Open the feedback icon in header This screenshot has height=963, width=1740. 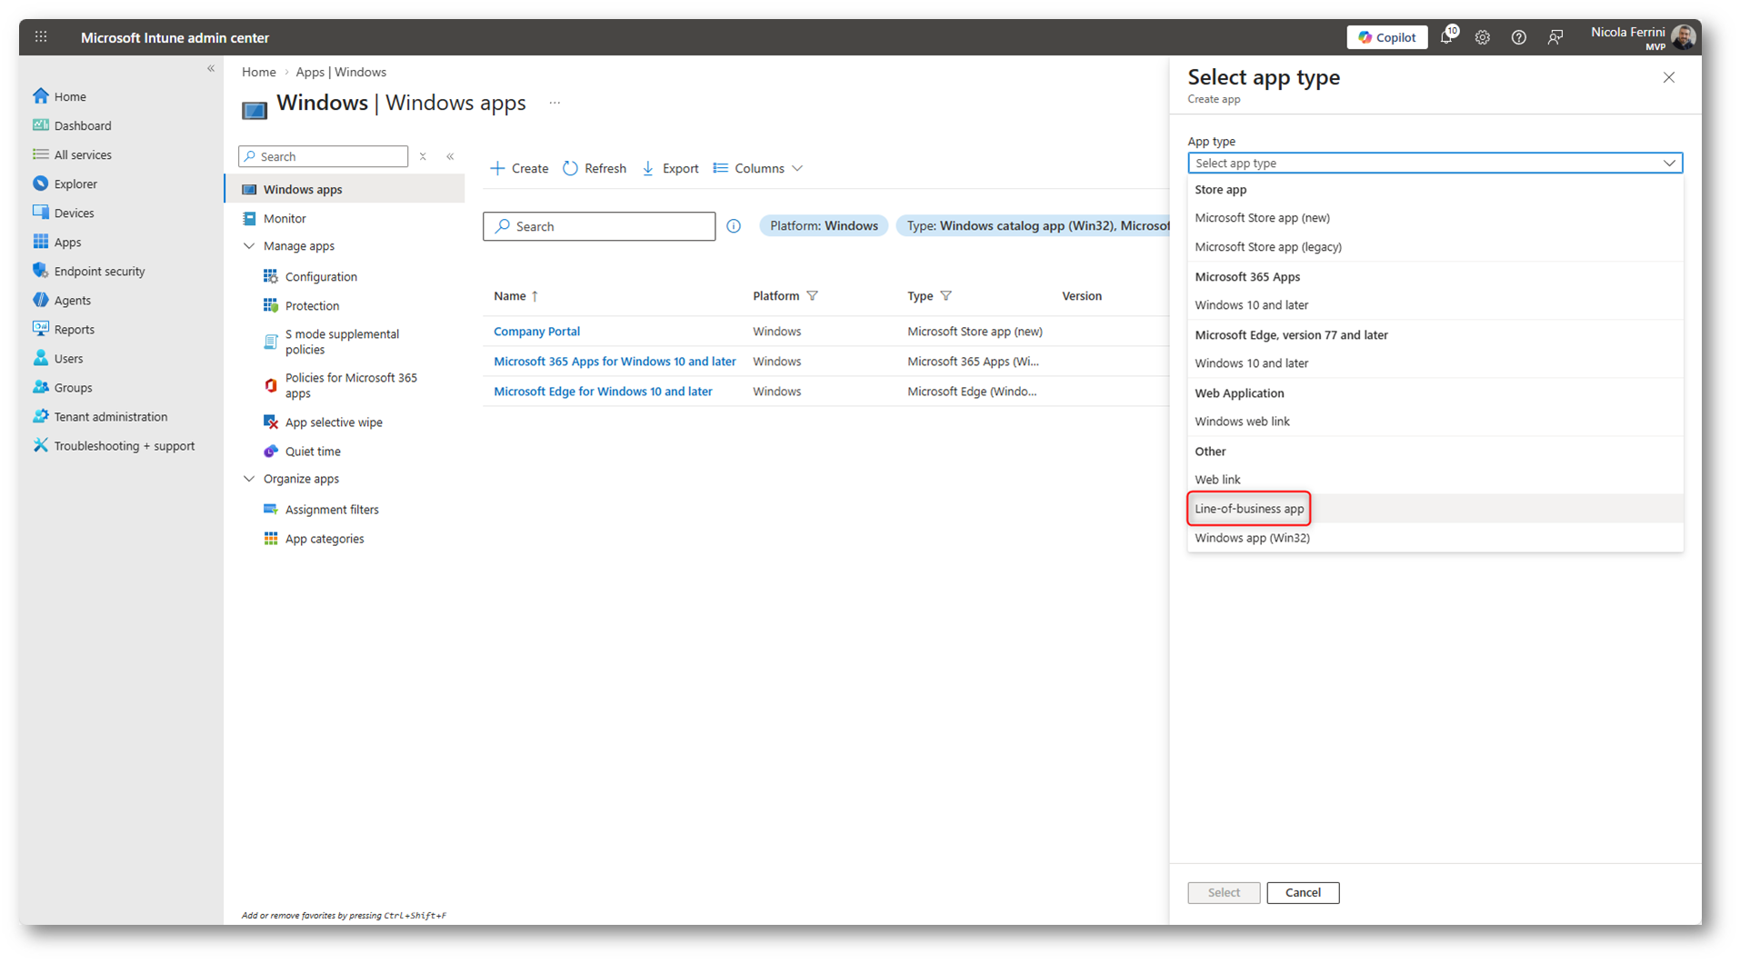1555,37
